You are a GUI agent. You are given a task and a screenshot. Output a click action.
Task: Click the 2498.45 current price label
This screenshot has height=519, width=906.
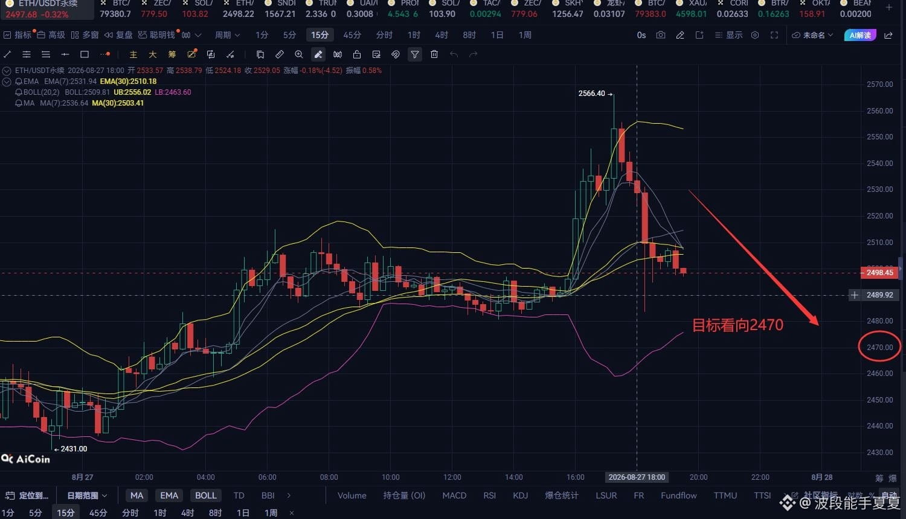[879, 273]
